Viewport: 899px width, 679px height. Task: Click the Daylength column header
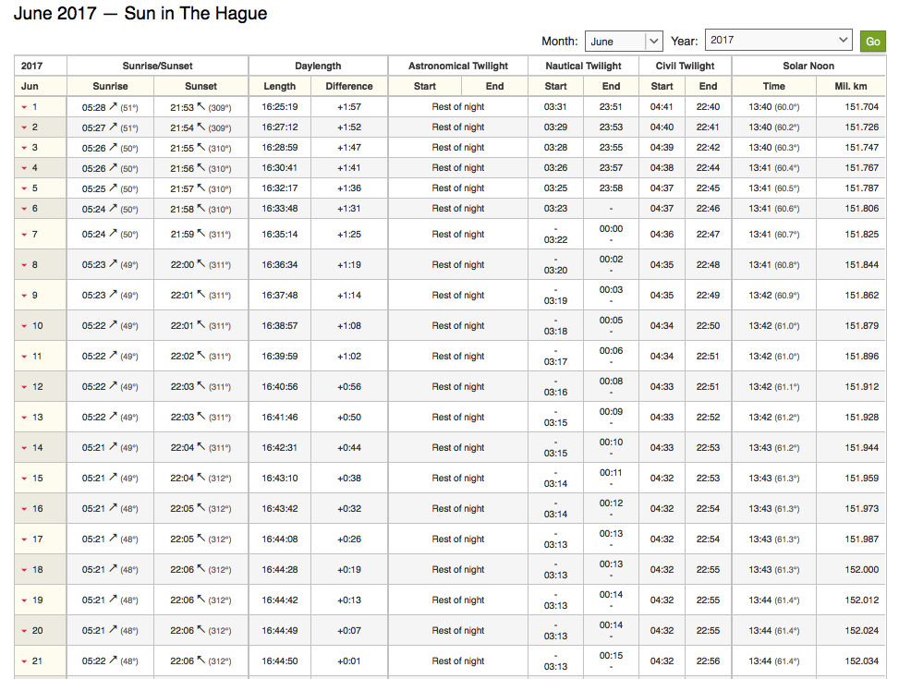click(318, 67)
